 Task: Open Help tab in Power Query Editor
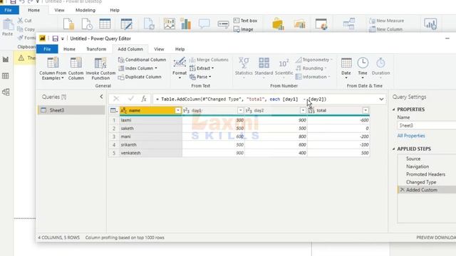click(x=180, y=49)
